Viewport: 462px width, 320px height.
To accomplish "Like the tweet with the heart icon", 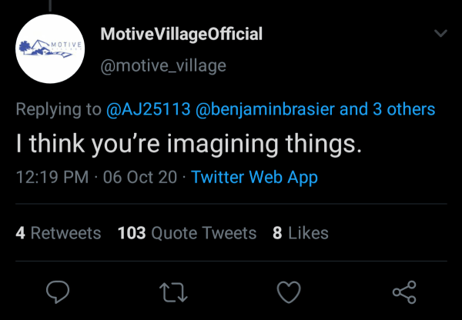I will [288, 292].
